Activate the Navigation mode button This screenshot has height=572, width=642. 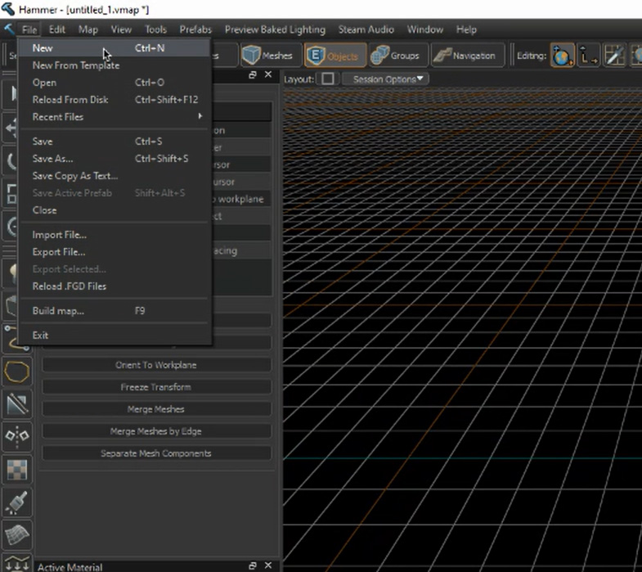(465, 56)
